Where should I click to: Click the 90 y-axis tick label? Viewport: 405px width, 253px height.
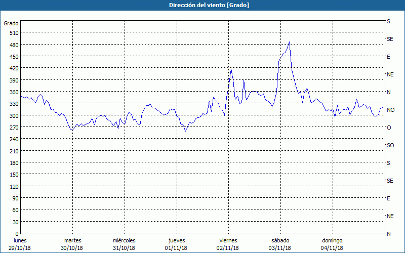tap(16, 198)
